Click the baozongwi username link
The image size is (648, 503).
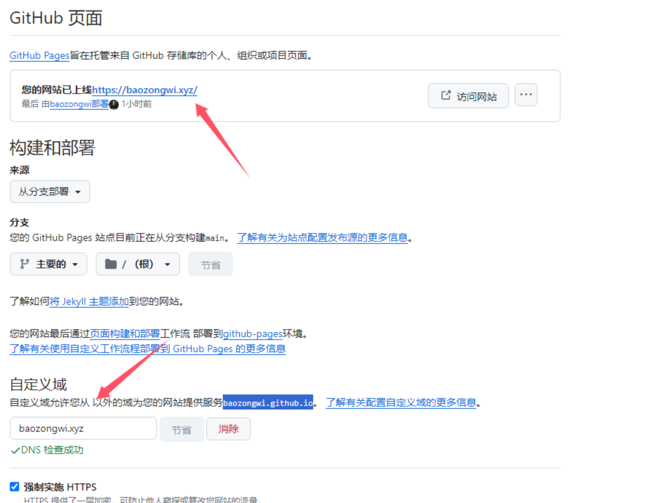click(70, 104)
